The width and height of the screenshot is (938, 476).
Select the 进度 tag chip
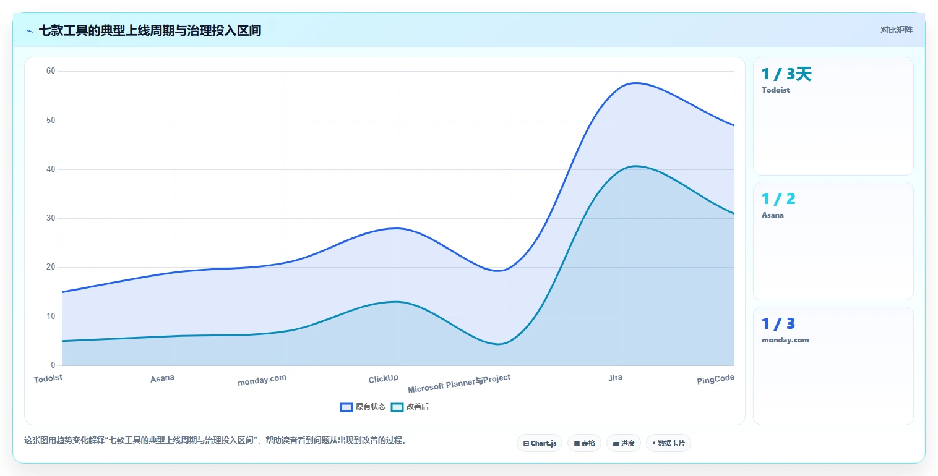(x=623, y=443)
